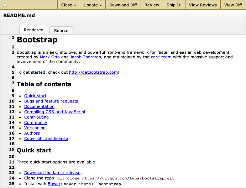Click the Ship It! button

(x=174, y=5)
